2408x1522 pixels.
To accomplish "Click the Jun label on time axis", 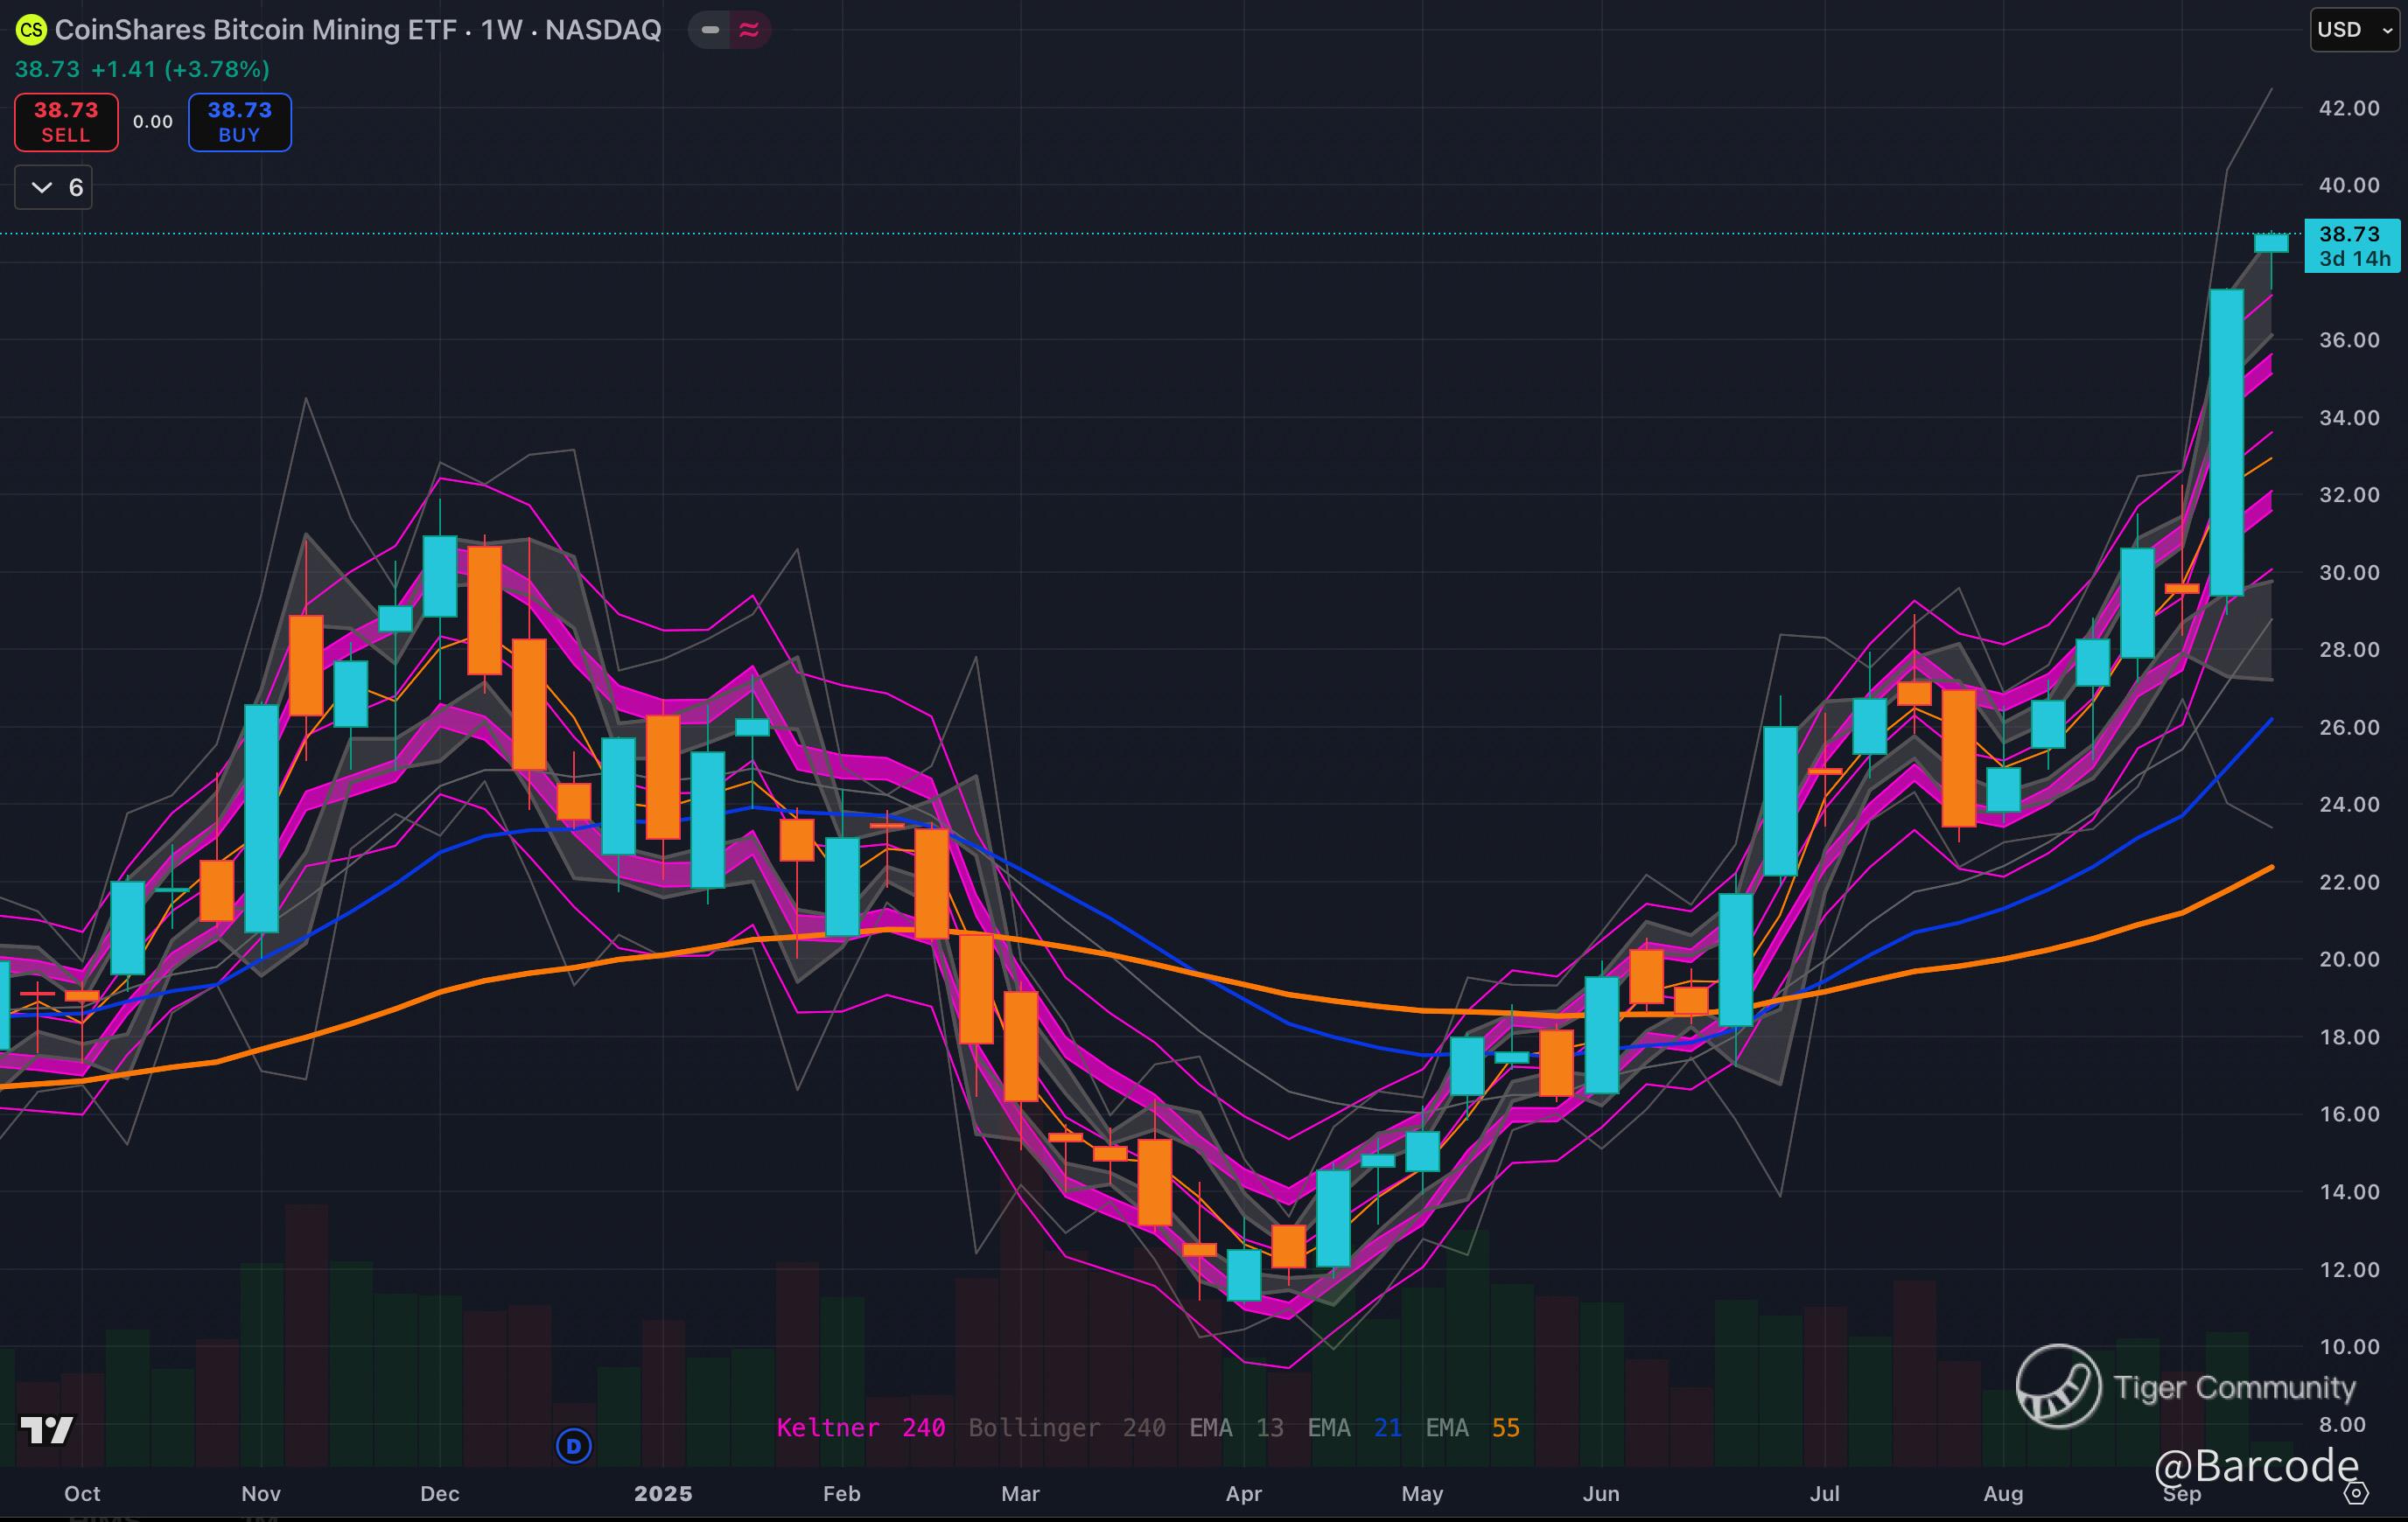I will (x=1601, y=1494).
